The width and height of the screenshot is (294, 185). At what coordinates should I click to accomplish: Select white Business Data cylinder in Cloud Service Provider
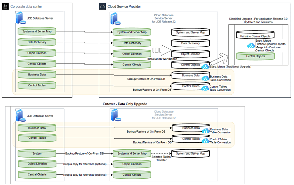[191, 75]
